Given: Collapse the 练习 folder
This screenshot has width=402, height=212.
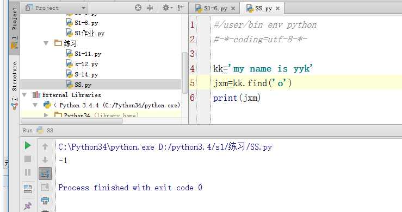Looking at the screenshot, I should (46, 43).
